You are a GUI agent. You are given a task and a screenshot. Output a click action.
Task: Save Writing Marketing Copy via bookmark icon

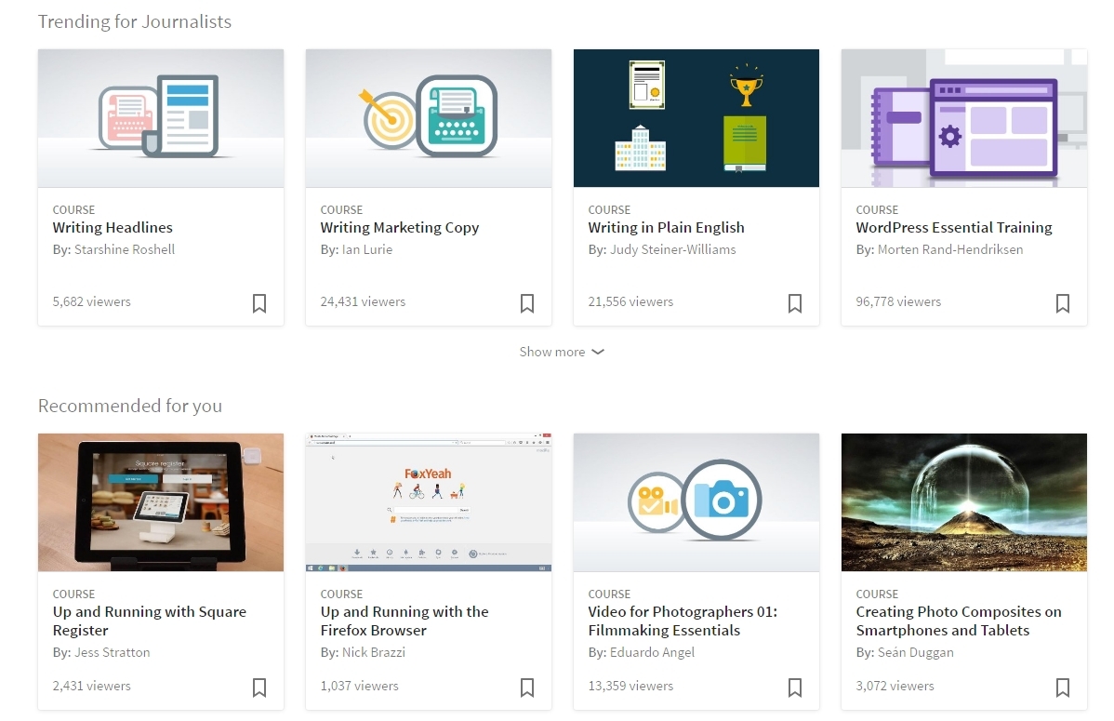coord(527,303)
